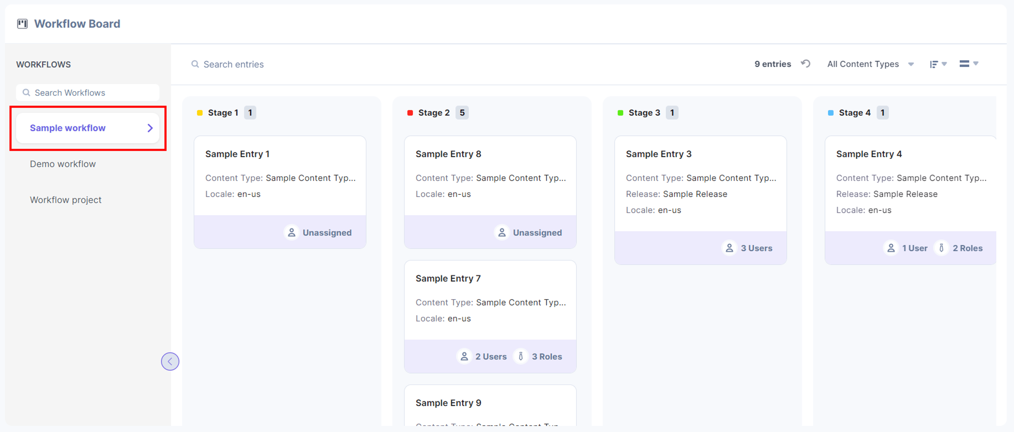Open the sort order dropdown icon
The width and height of the screenshot is (1014, 432).
click(x=938, y=64)
